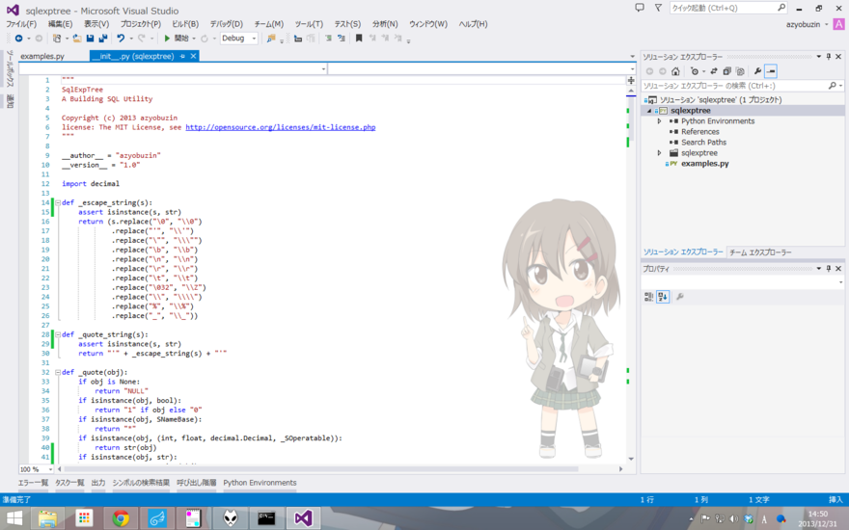This screenshot has height=530, width=849.
Task: Open the MIT license hyperlink in code
Action: (281, 127)
